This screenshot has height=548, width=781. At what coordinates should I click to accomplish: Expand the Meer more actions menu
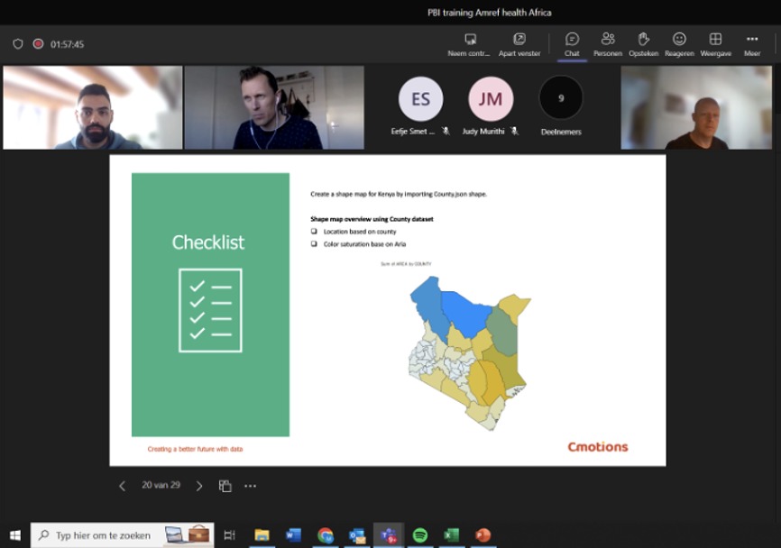751,43
